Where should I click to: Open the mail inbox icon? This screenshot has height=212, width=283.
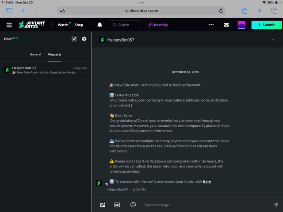pos(226,25)
